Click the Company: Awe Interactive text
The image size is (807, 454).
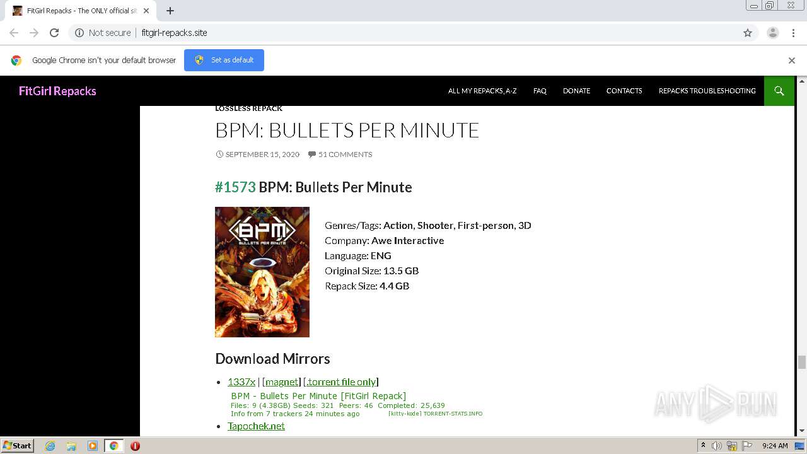[x=384, y=240]
